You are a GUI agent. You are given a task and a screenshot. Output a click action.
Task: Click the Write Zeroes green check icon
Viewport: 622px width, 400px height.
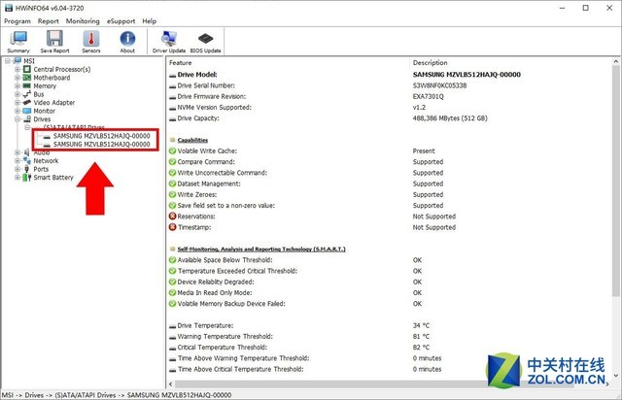point(173,194)
